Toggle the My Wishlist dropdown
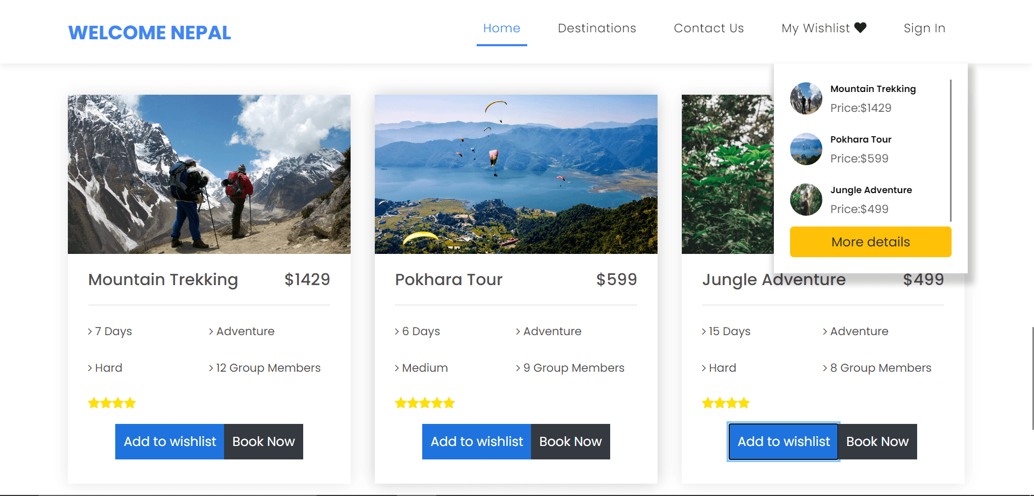1034x496 pixels. [816, 29]
